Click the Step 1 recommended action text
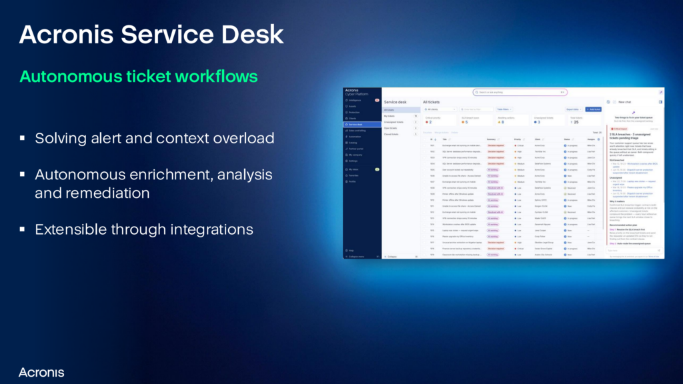This screenshot has width=683, height=384. tap(627, 229)
